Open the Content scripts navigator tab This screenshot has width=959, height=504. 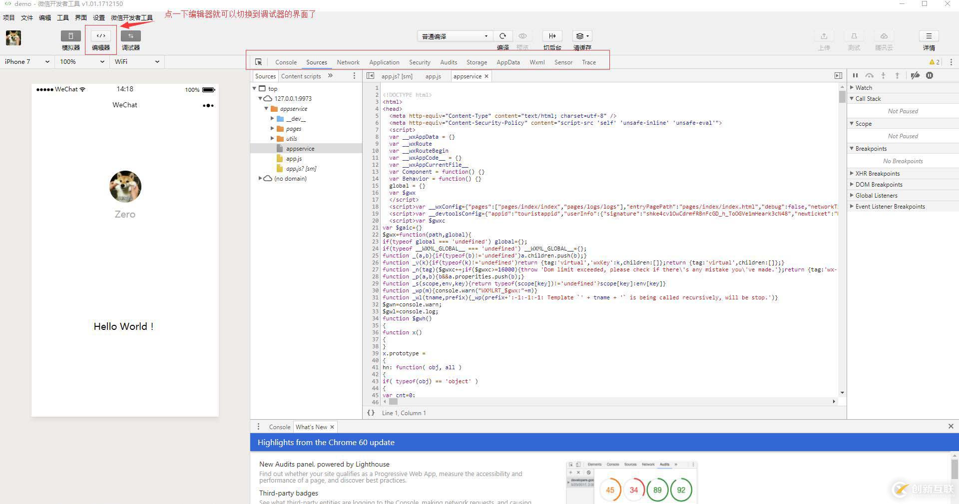click(x=301, y=76)
